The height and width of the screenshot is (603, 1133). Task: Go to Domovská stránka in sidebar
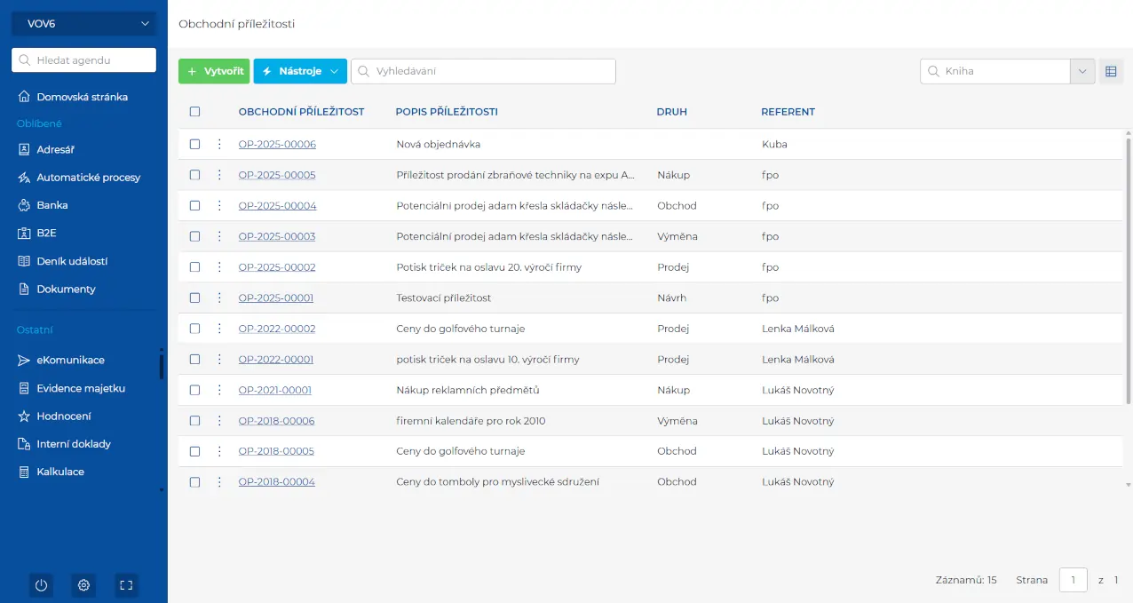(x=82, y=97)
